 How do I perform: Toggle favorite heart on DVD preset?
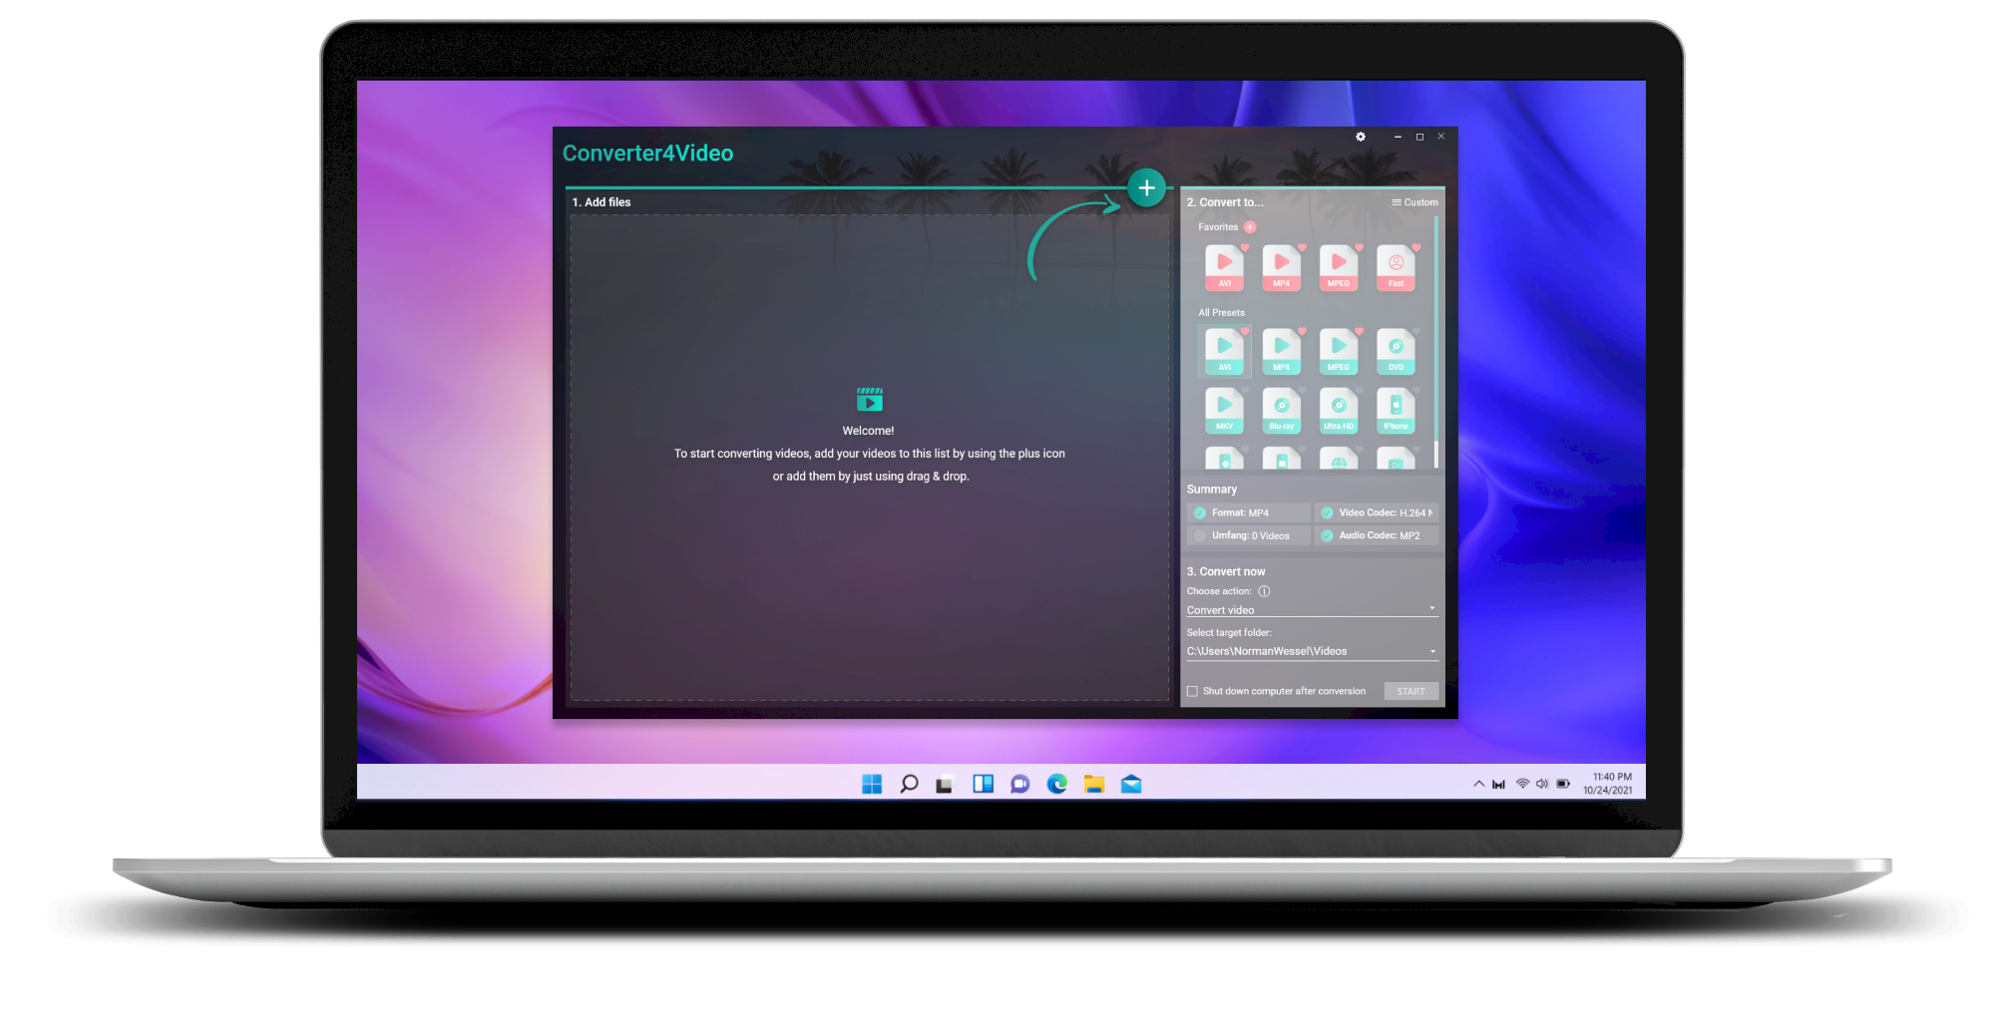tap(1415, 331)
